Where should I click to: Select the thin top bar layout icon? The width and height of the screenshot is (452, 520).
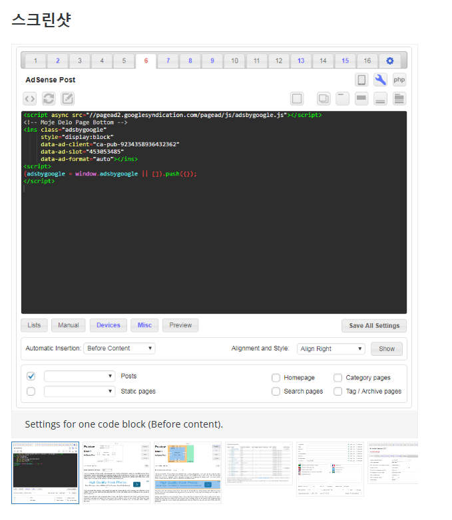pyautogui.click(x=342, y=98)
